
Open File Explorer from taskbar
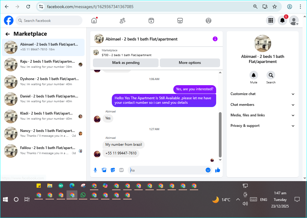pos(50,186)
